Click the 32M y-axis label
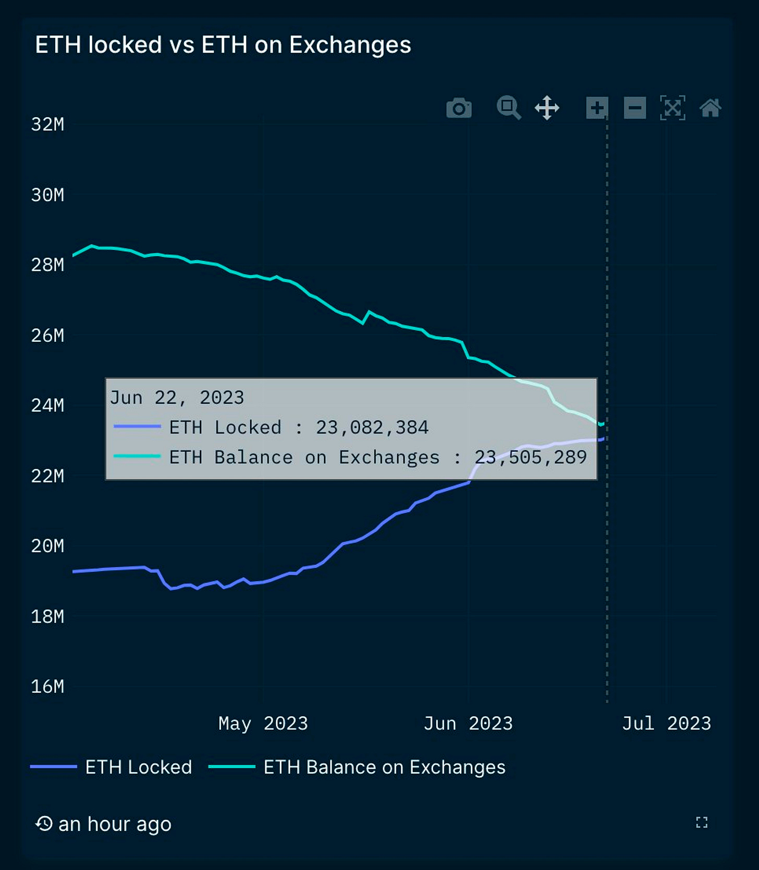 point(47,125)
